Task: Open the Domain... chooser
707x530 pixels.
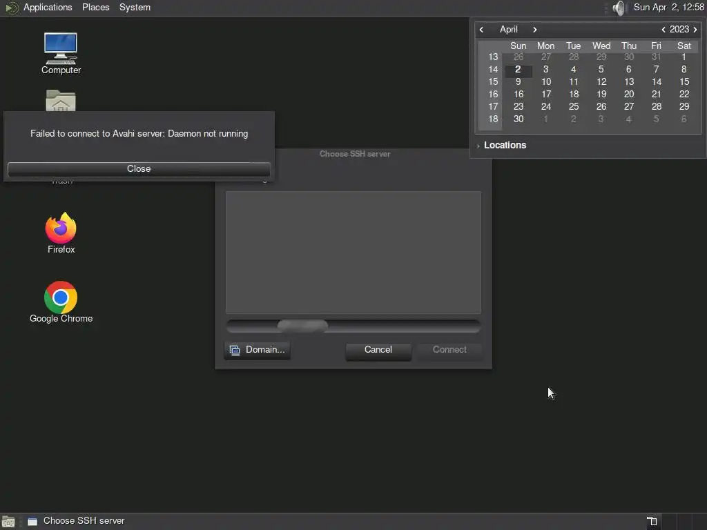Action: point(257,350)
